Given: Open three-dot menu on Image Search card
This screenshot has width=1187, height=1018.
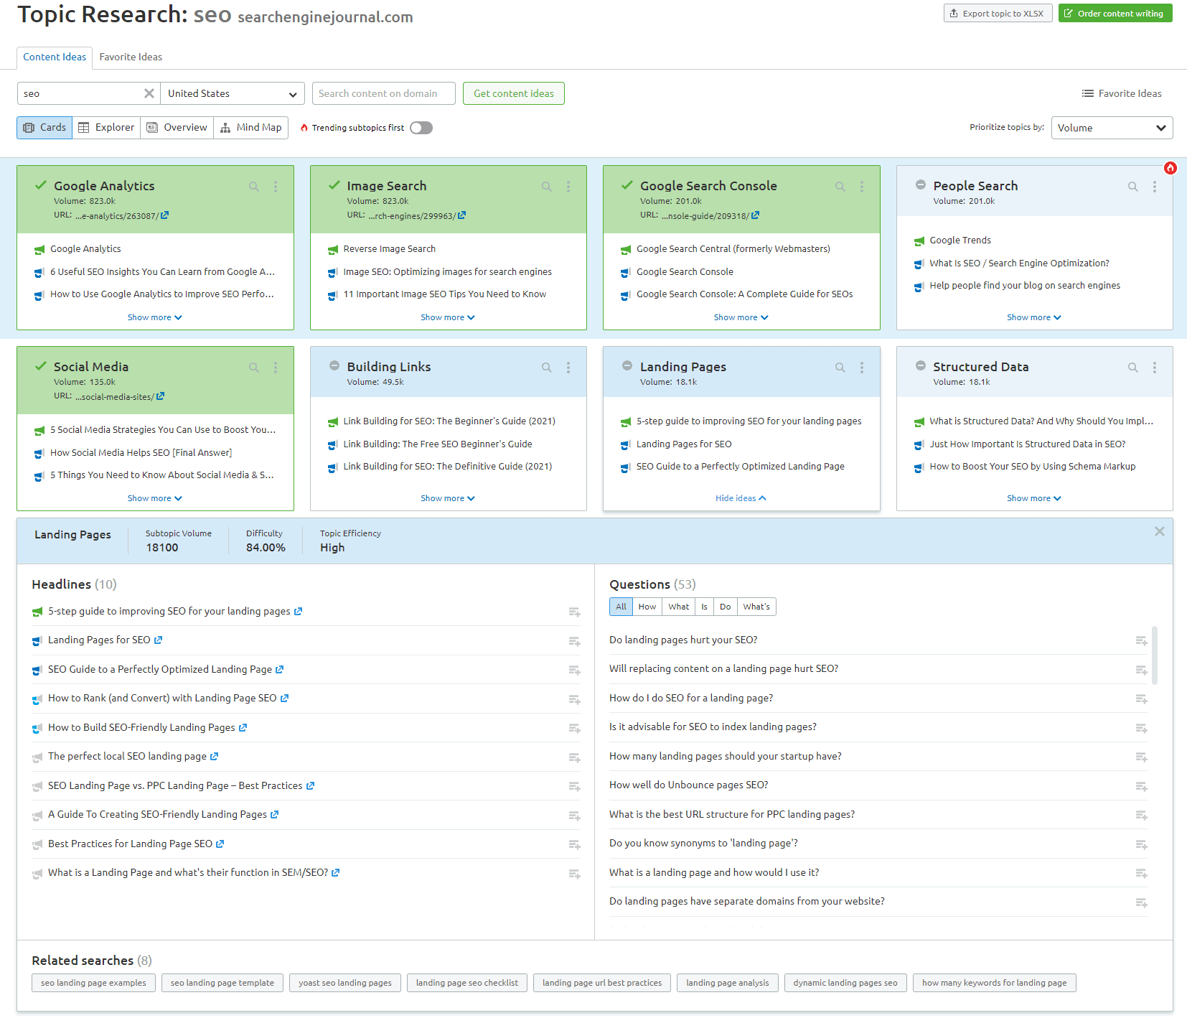Looking at the screenshot, I should tap(568, 187).
